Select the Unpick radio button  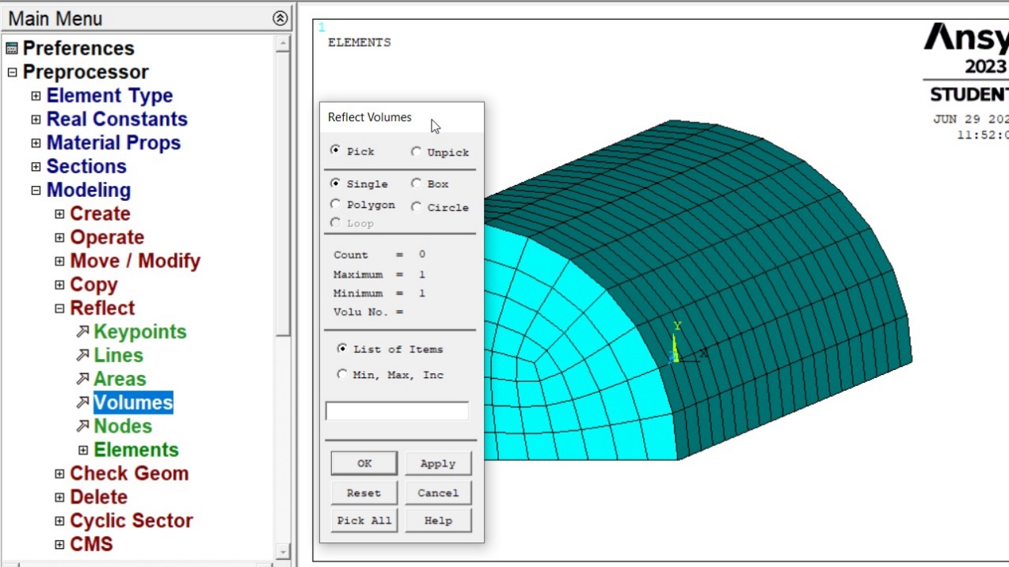click(416, 152)
